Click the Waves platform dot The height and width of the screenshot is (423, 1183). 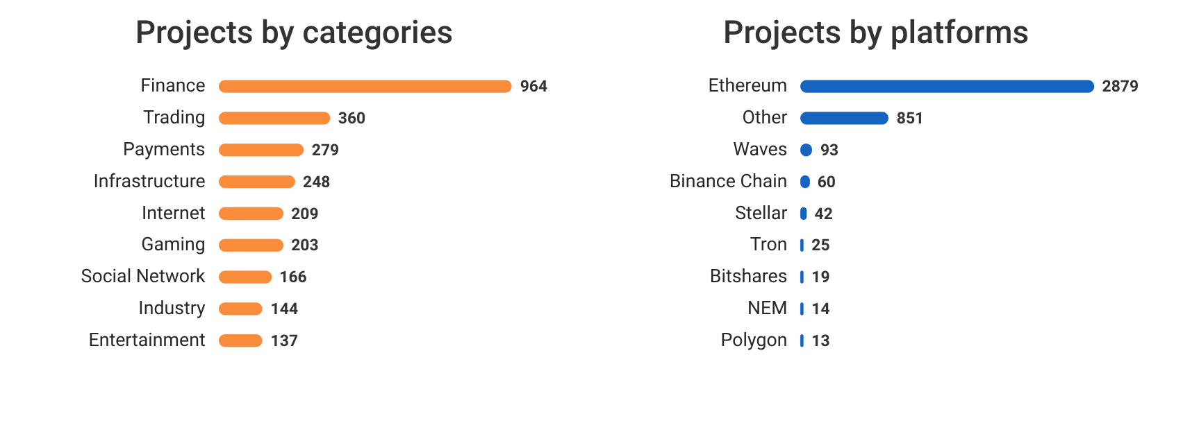tap(806, 150)
